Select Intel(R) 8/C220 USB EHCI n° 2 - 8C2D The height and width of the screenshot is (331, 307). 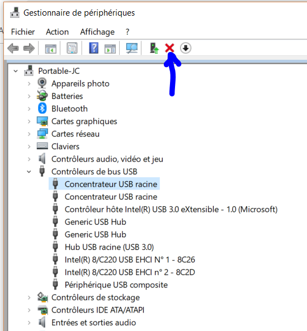130,272
